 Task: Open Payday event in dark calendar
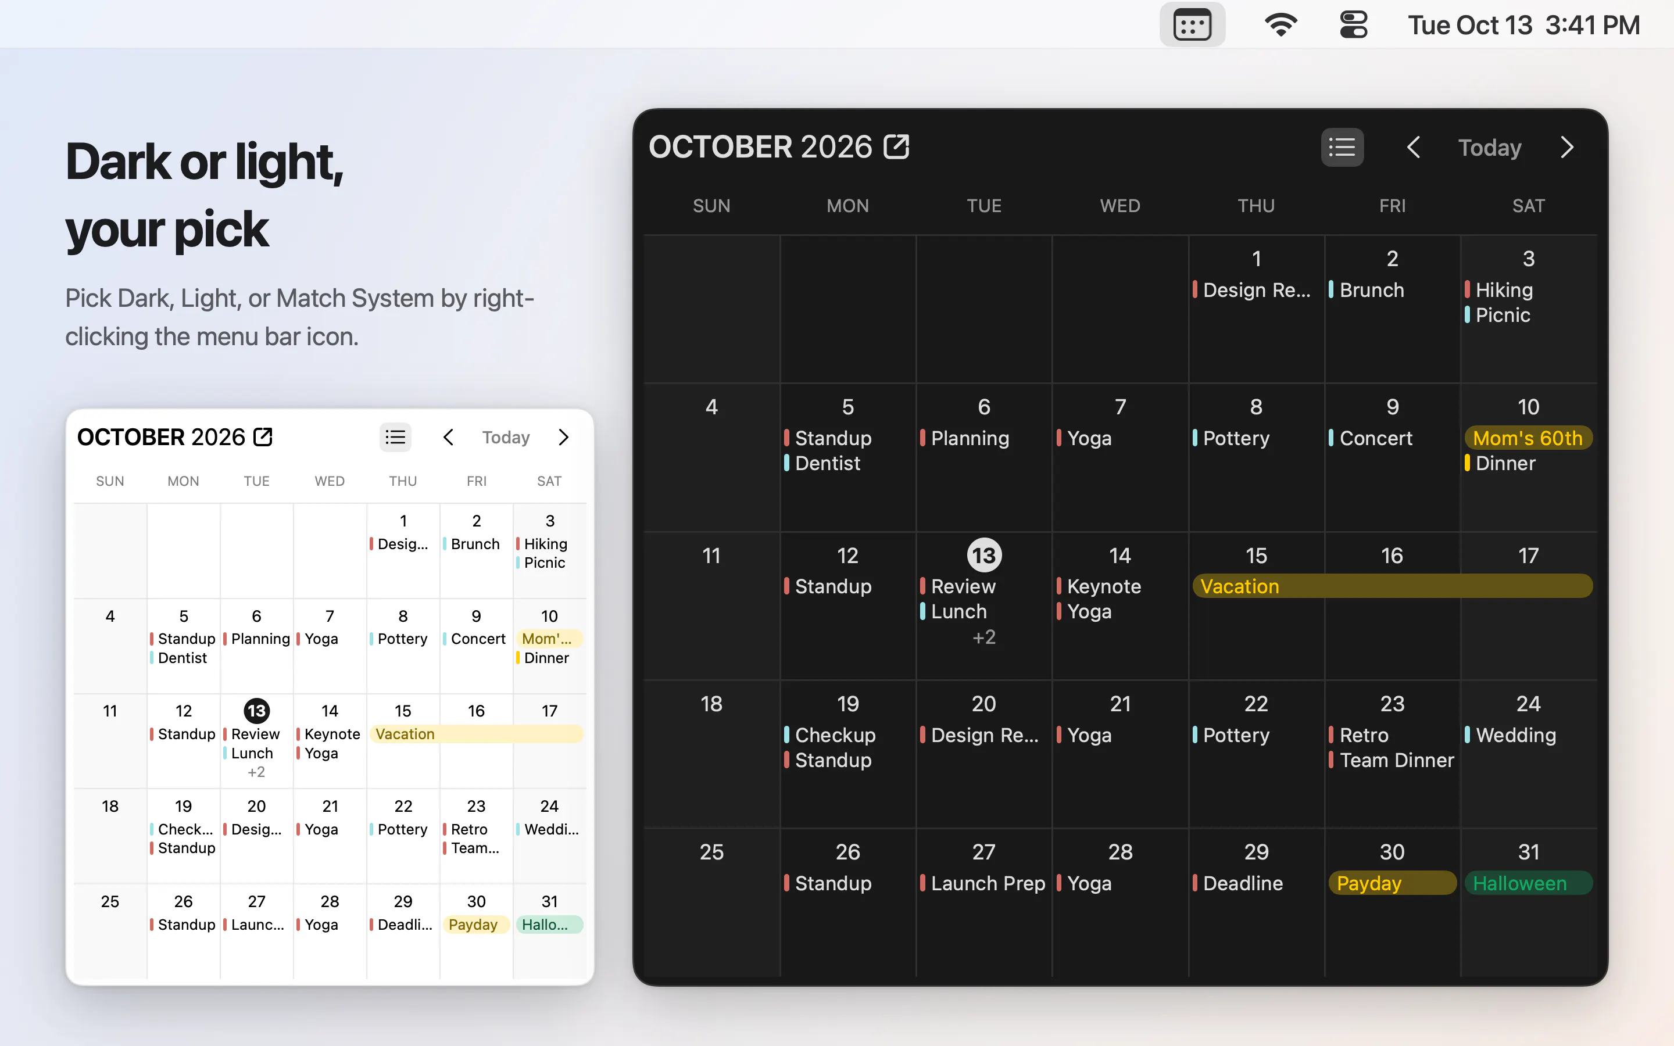(x=1392, y=883)
